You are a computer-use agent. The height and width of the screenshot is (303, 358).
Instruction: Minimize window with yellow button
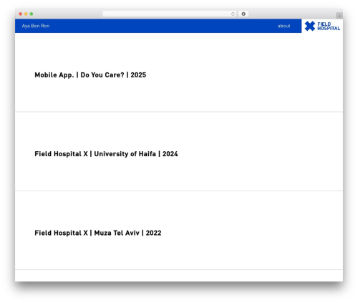pyautogui.click(x=26, y=14)
